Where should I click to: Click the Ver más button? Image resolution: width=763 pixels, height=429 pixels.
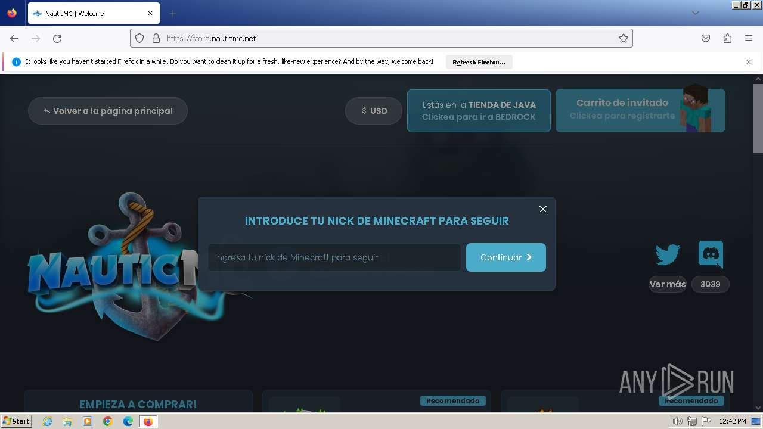point(668,284)
